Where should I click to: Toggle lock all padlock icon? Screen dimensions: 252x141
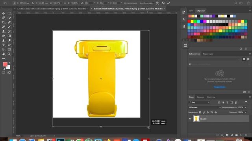tap(215, 112)
